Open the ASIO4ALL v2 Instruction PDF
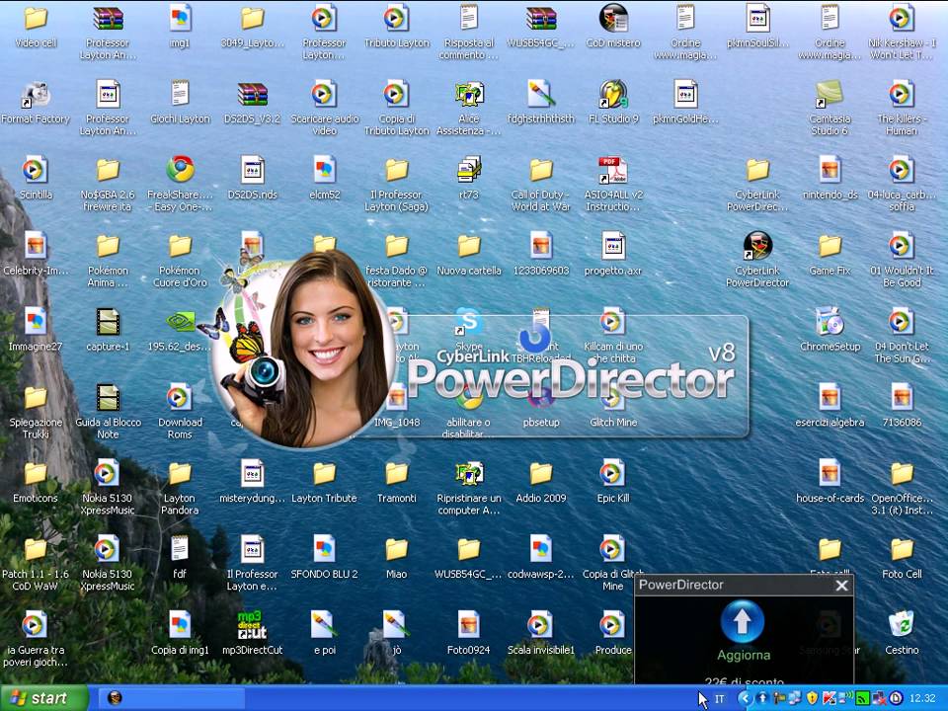948x711 pixels. coord(613,171)
